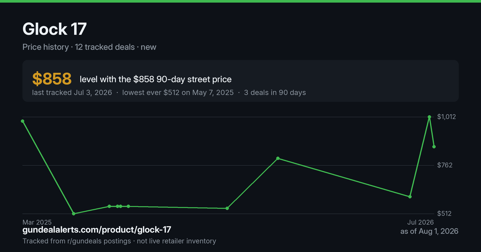Click the Glock 17 title heading

[55, 29]
